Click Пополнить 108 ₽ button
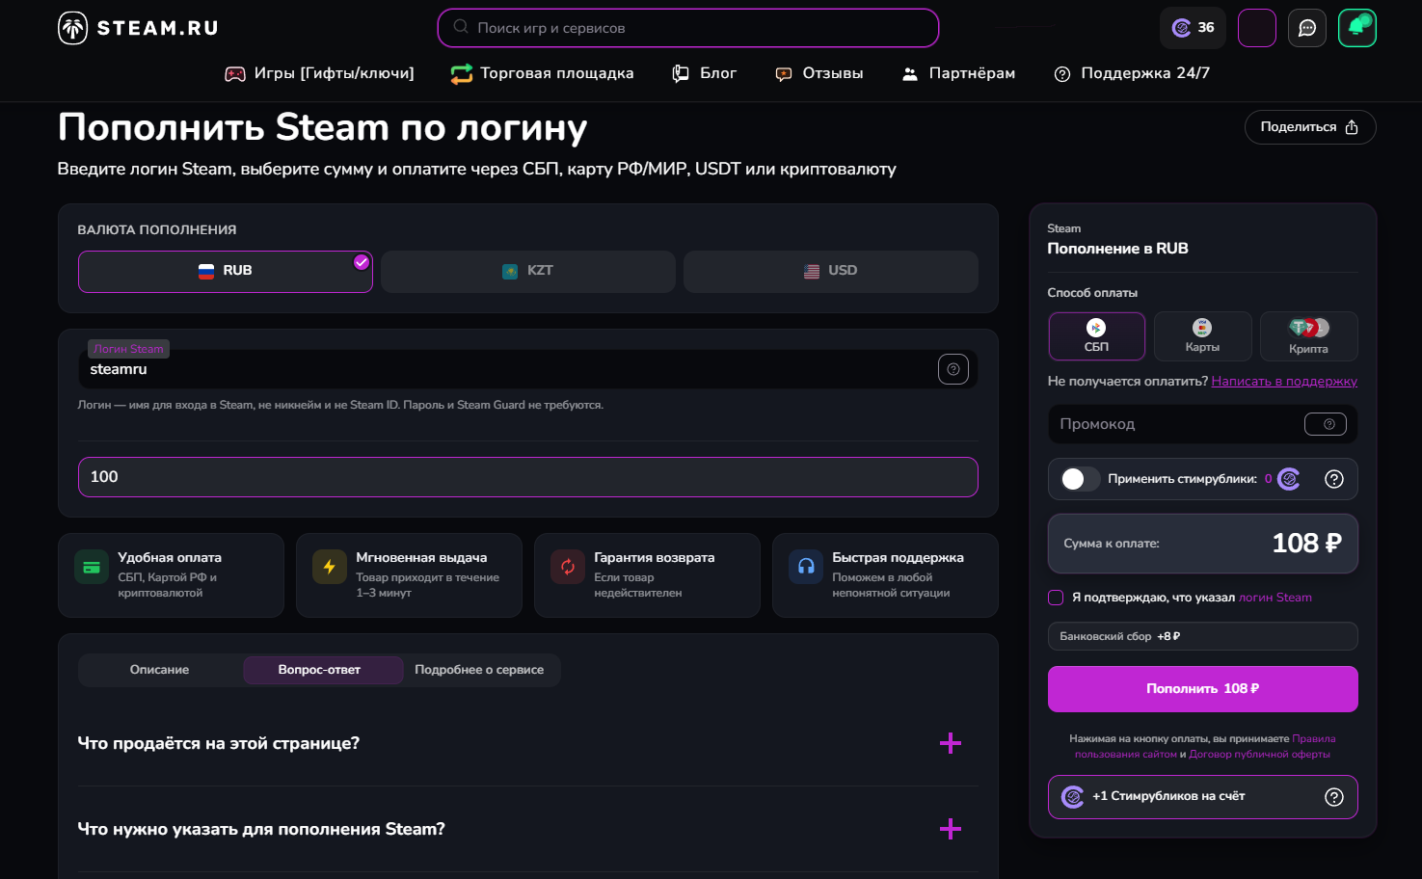 [1203, 689]
